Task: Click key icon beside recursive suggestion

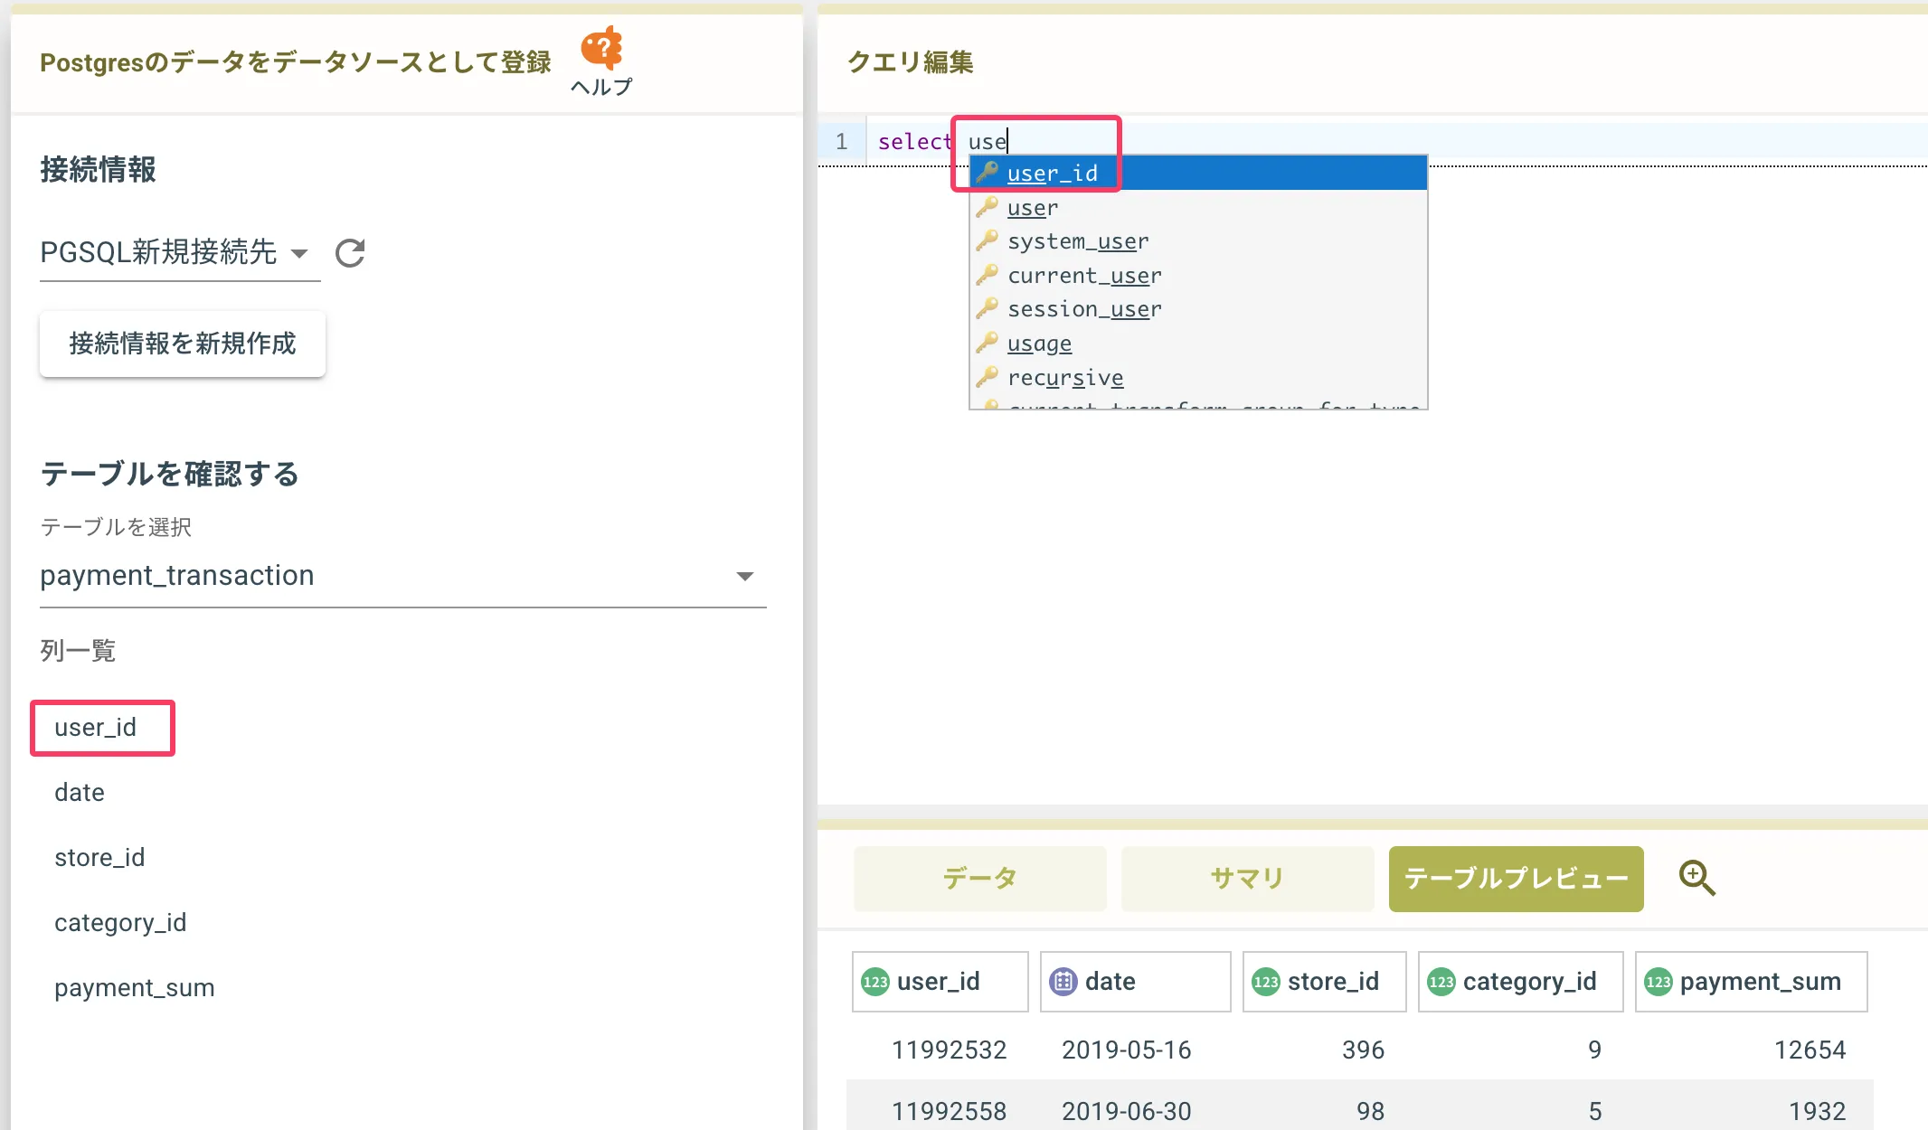Action: [987, 376]
